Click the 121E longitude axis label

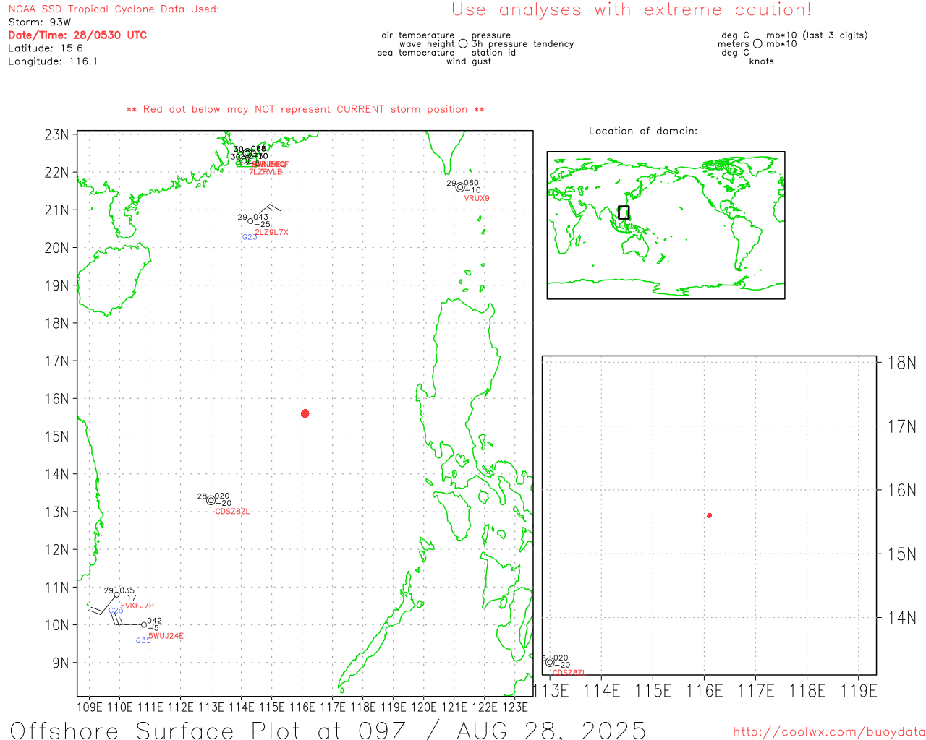pyautogui.click(x=454, y=707)
